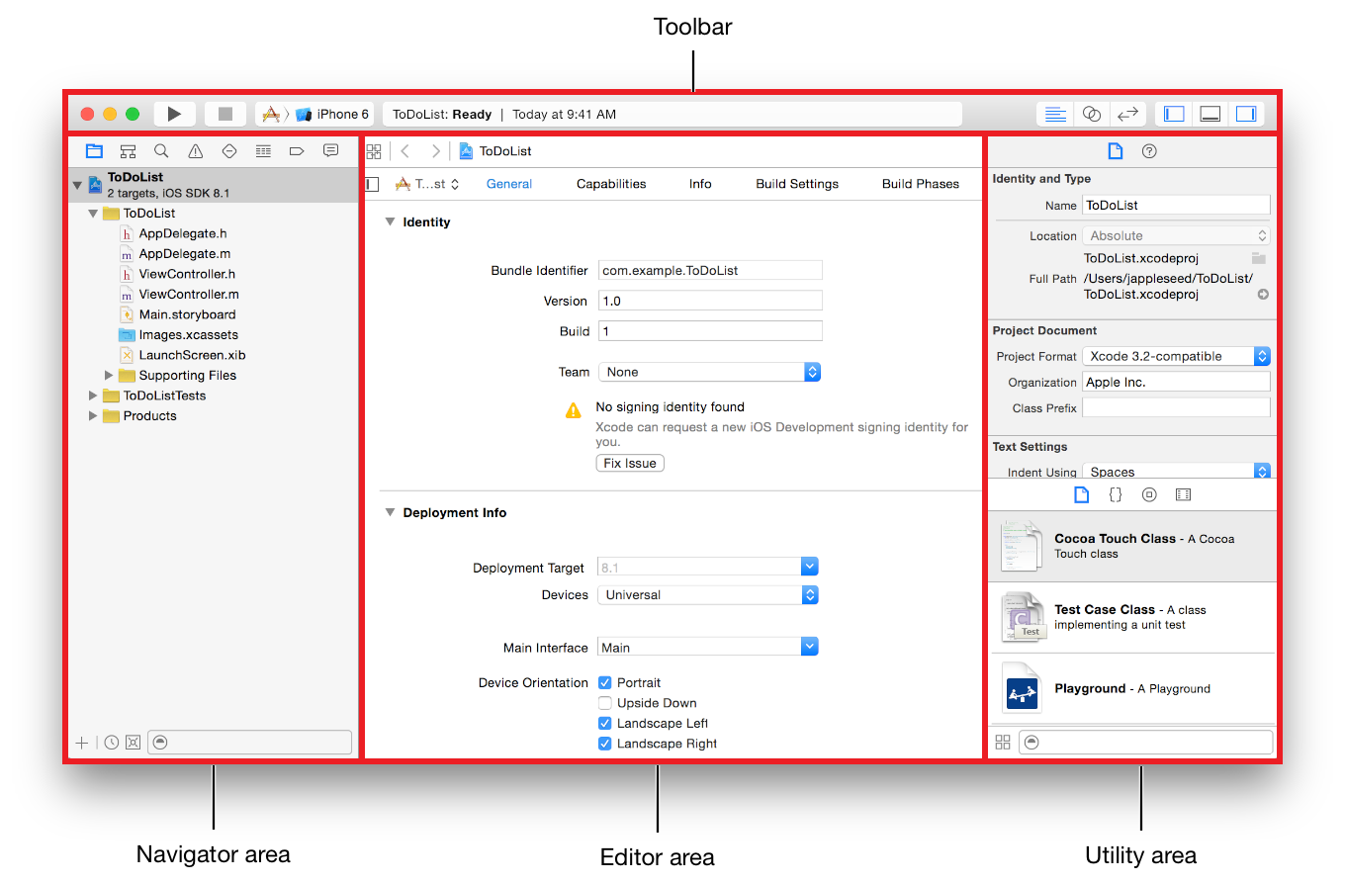This screenshot has height=883, width=1345.
Task: Select the Find navigator magnifying glass
Action: click(x=161, y=150)
